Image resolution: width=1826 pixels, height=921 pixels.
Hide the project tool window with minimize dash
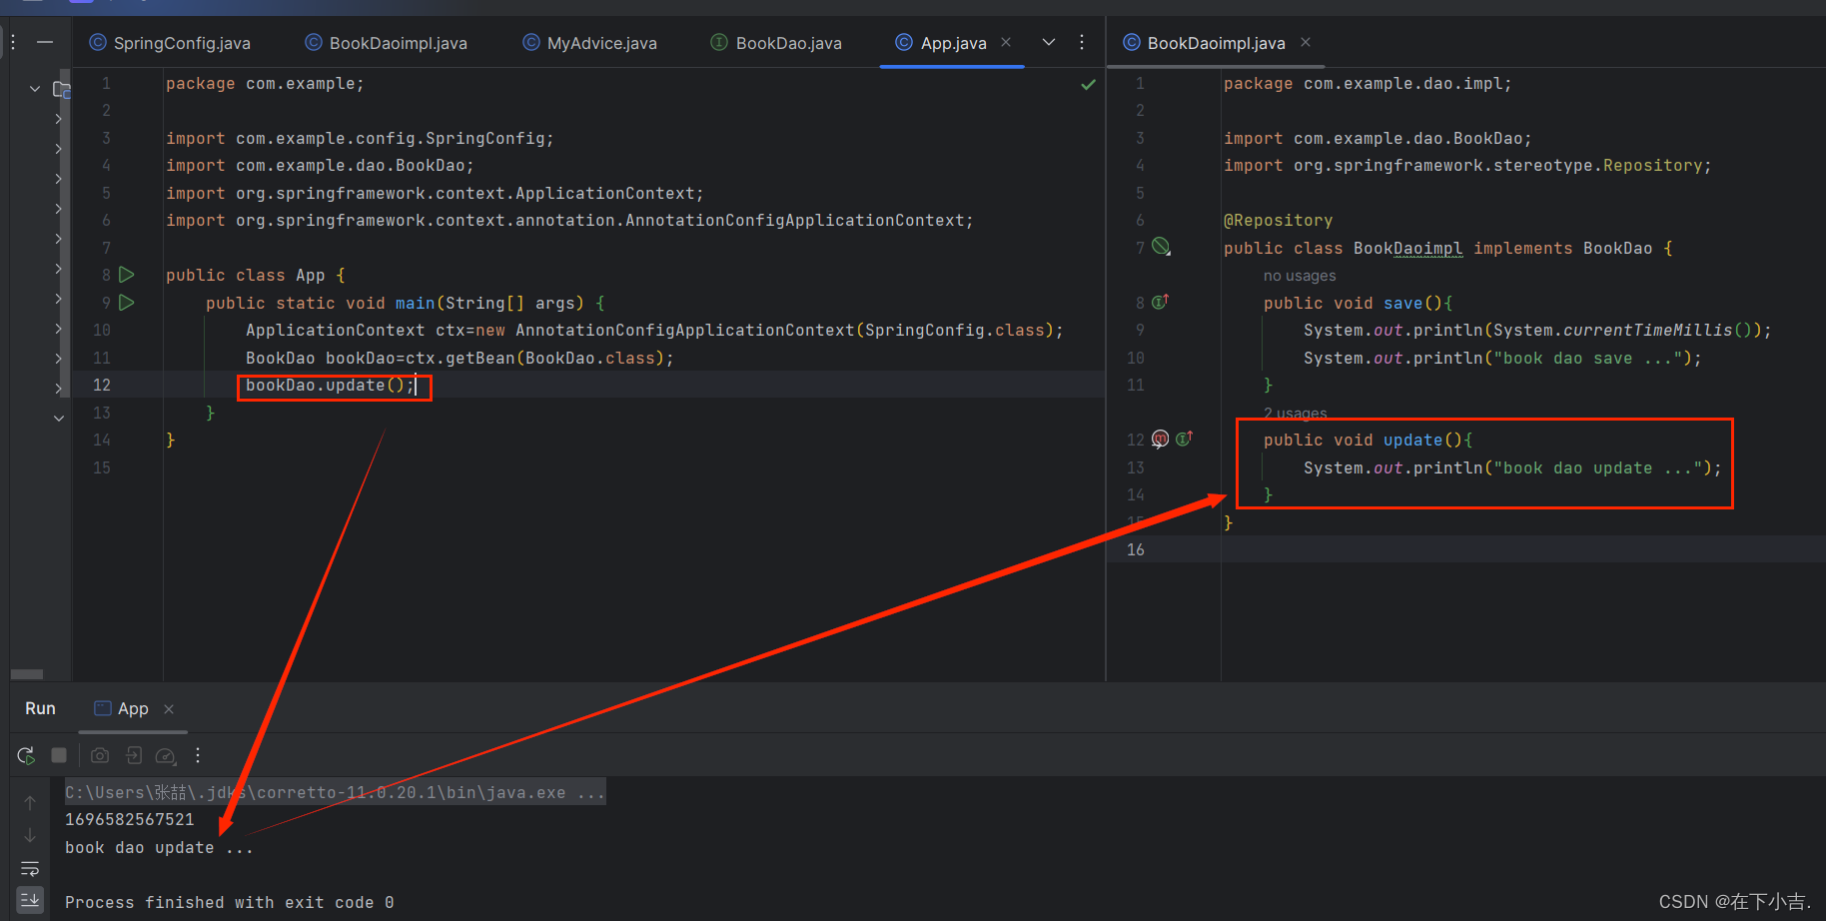click(45, 42)
